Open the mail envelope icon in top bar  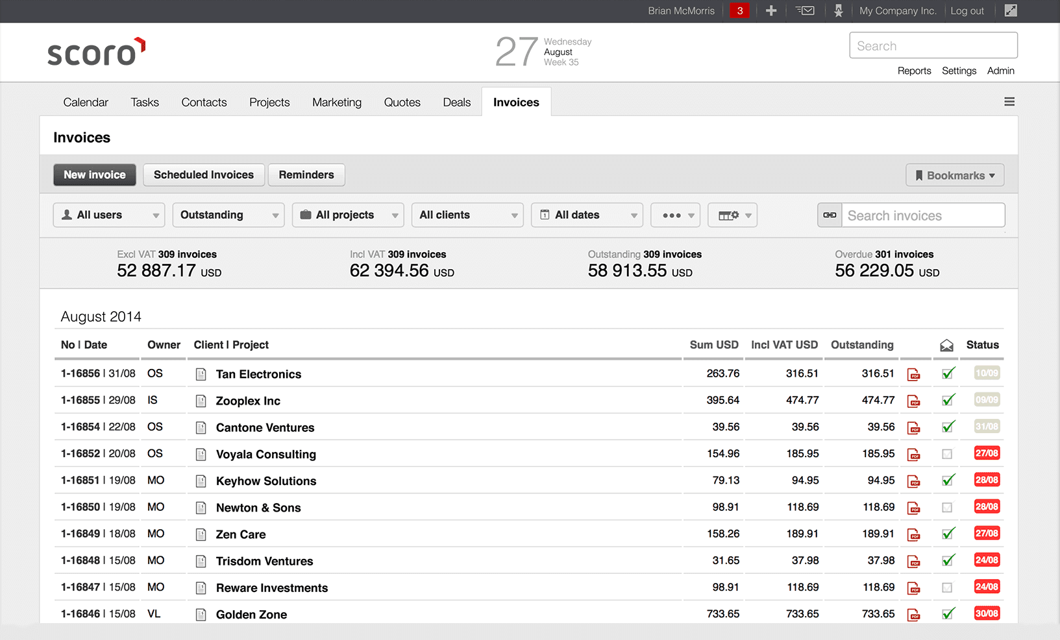click(805, 10)
